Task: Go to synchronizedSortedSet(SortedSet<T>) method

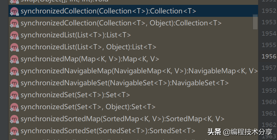Action: coord(108,131)
